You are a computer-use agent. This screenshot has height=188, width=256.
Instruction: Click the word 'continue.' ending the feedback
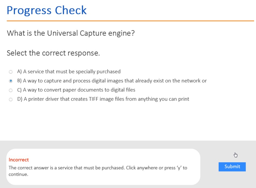click(x=18, y=174)
